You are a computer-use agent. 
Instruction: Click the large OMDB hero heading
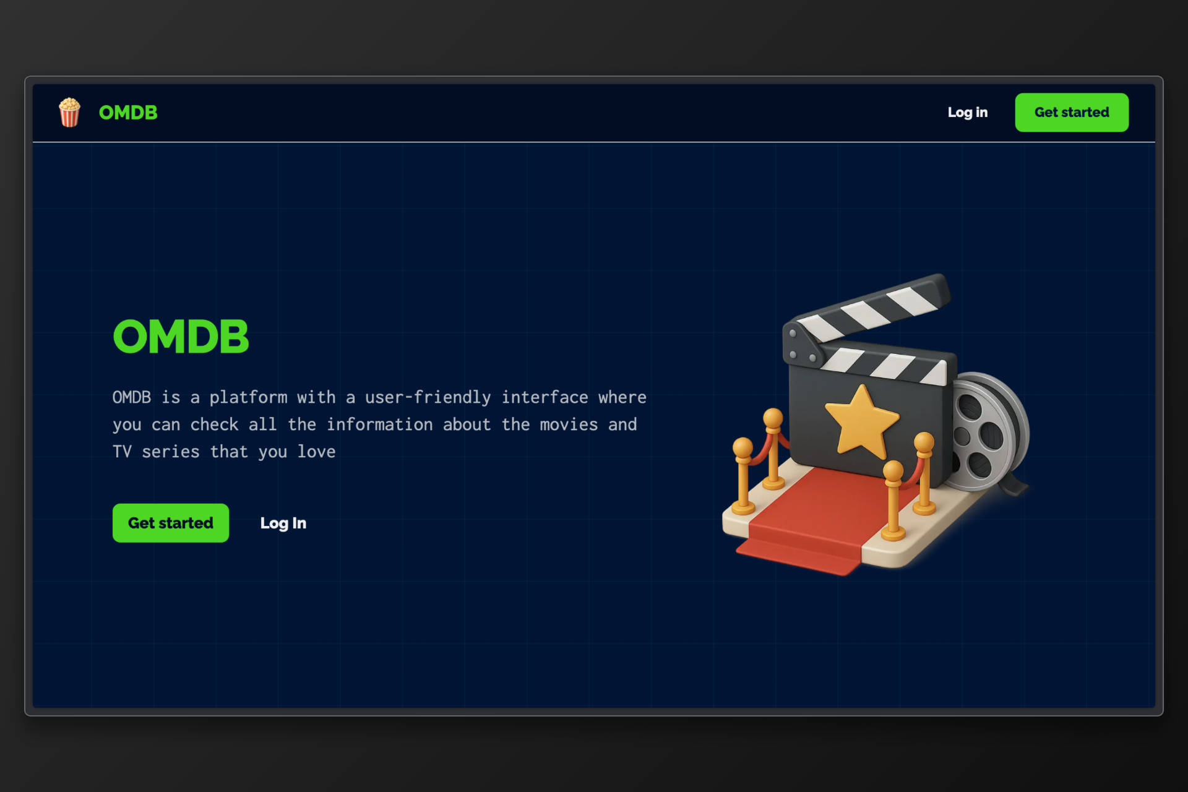point(181,337)
